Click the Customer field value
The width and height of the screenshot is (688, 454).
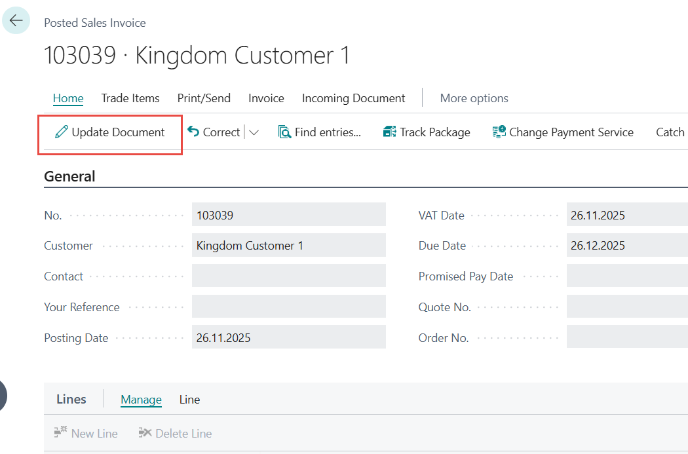(288, 246)
